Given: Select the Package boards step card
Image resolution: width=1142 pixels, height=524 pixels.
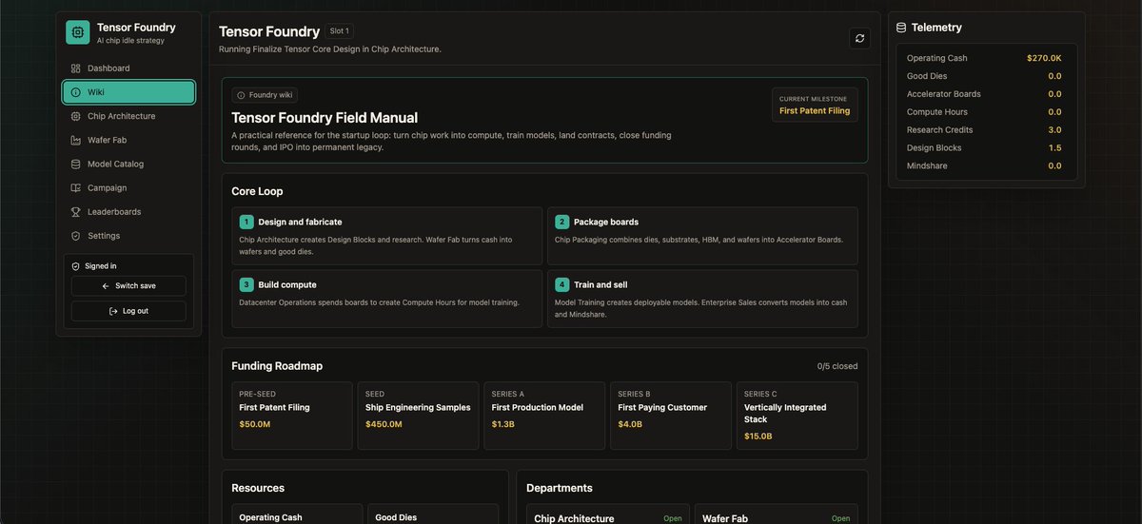Looking at the screenshot, I should pyautogui.click(x=702, y=236).
